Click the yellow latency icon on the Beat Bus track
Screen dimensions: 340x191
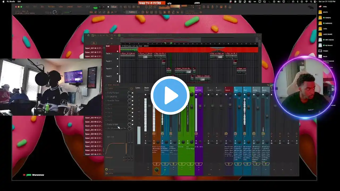tap(196, 134)
